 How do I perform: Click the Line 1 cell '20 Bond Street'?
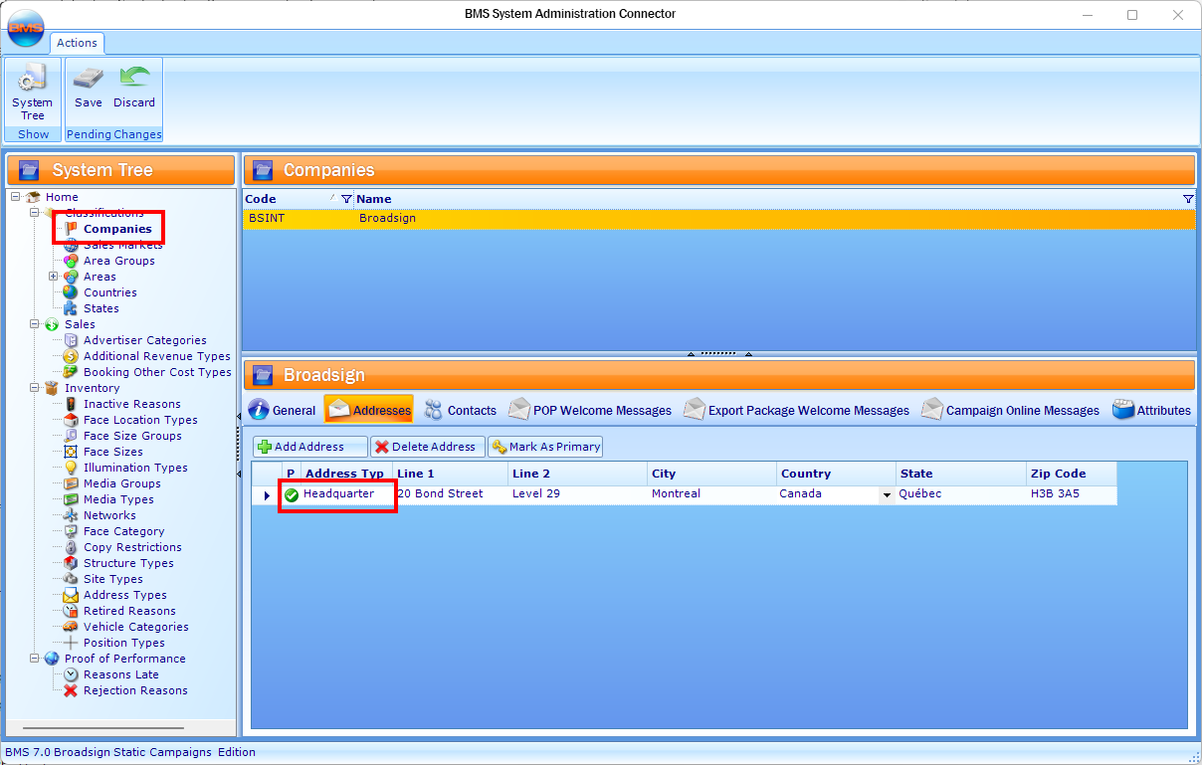pyautogui.click(x=451, y=494)
